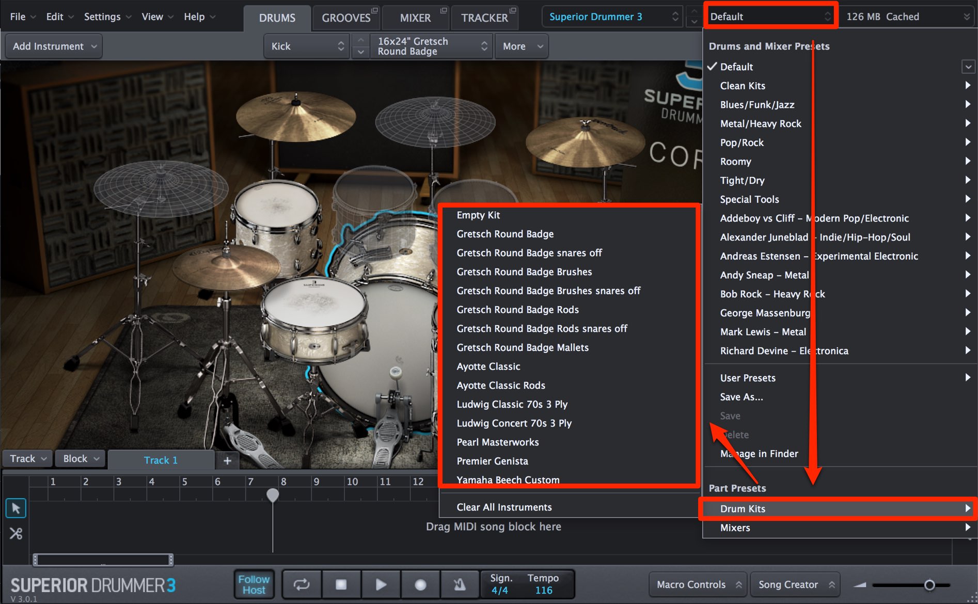Step to next kick instrument with down arrow

pyautogui.click(x=360, y=52)
